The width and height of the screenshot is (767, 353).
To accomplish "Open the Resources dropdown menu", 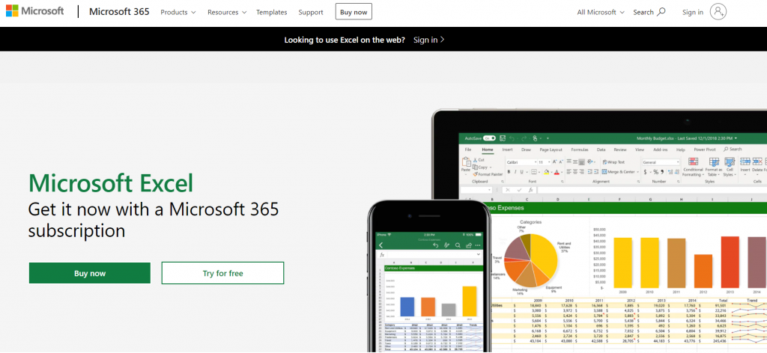I will (226, 13).
